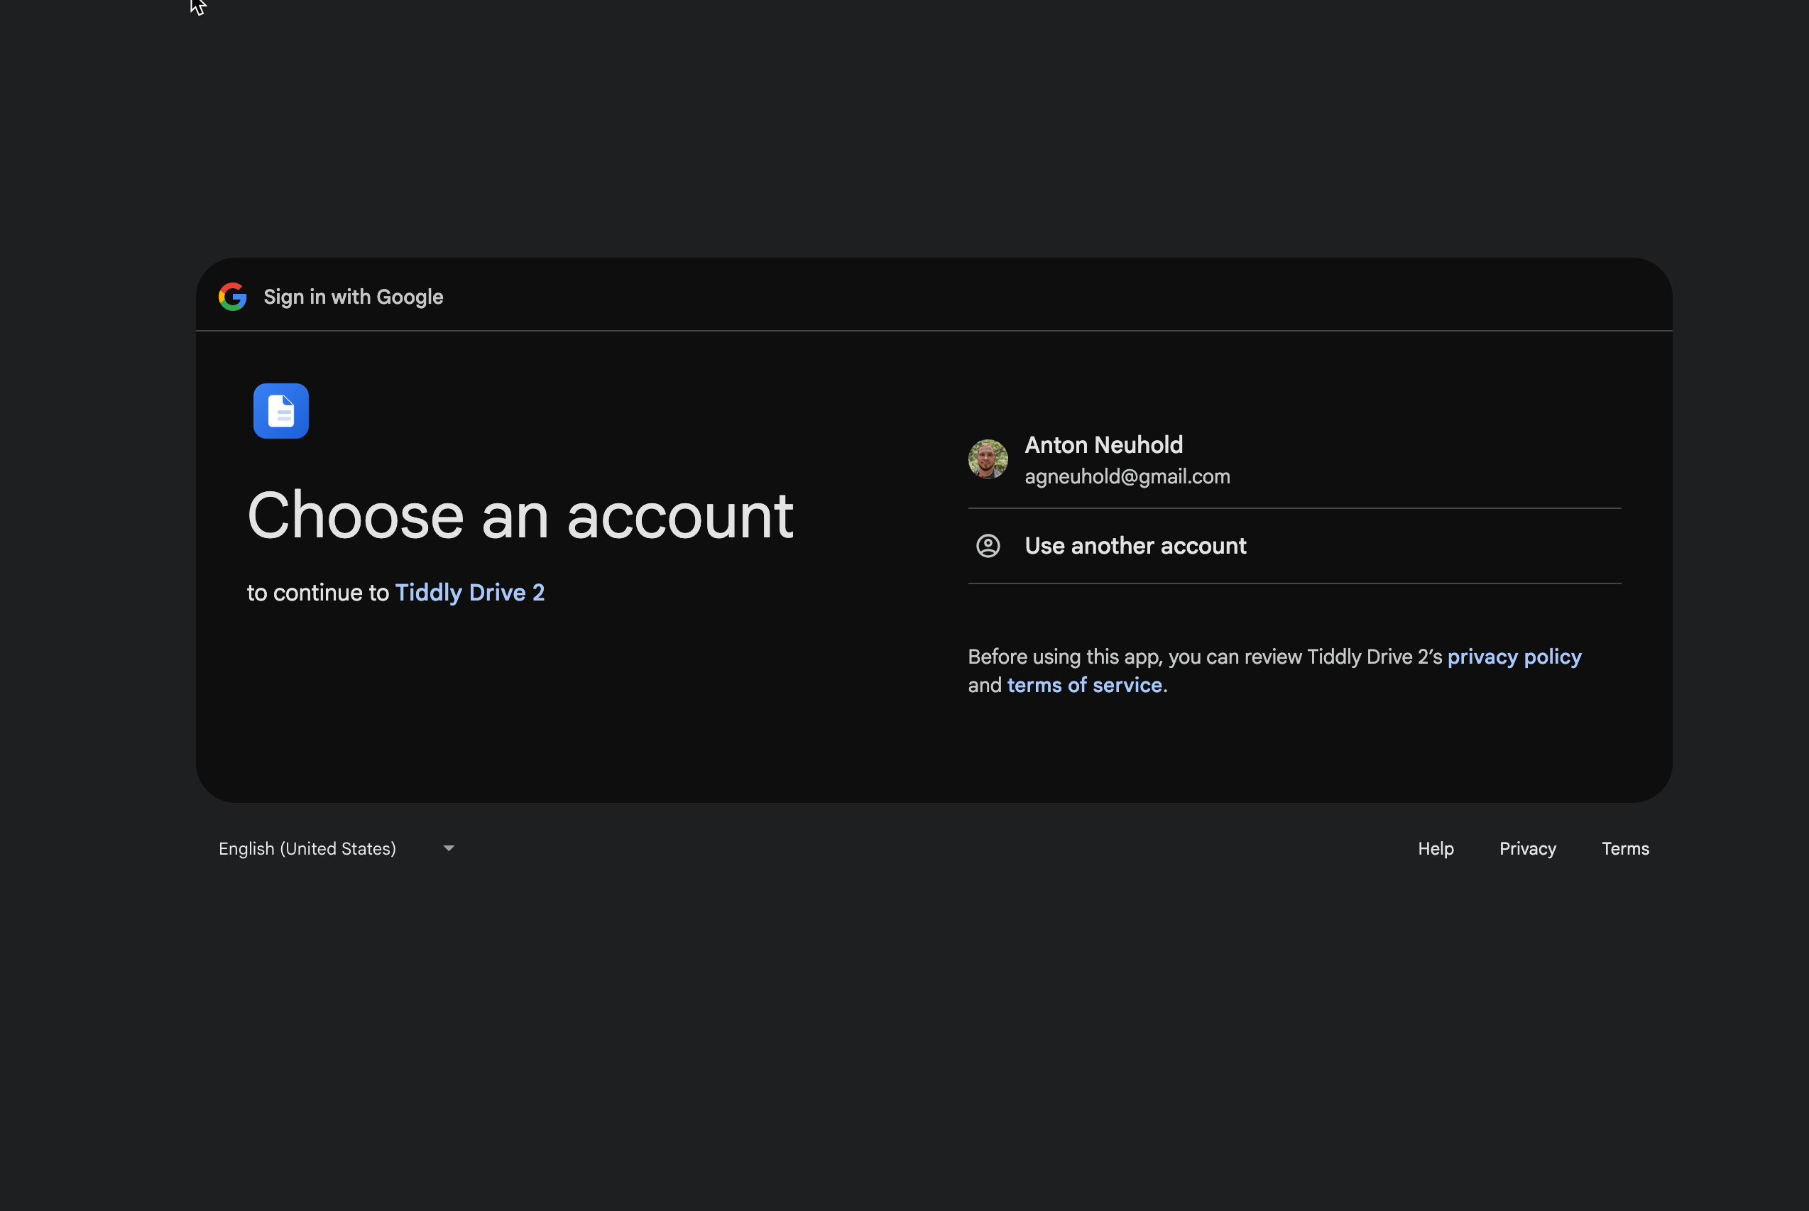Click the Sign in with Google header text
Screen dimensions: 1809x1211
coord(353,297)
